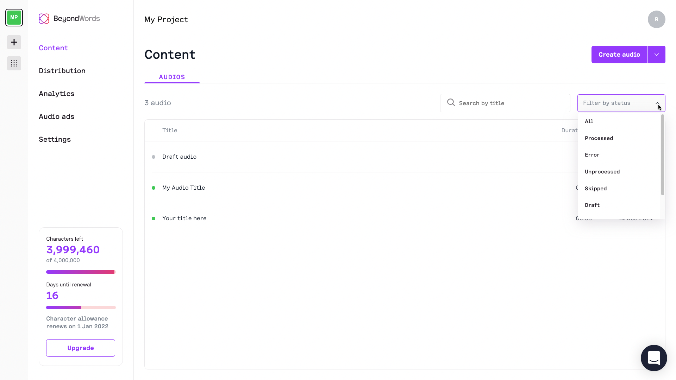676x380 pixels.
Task: Select Processed from status filter
Action: (x=599, y=138)
